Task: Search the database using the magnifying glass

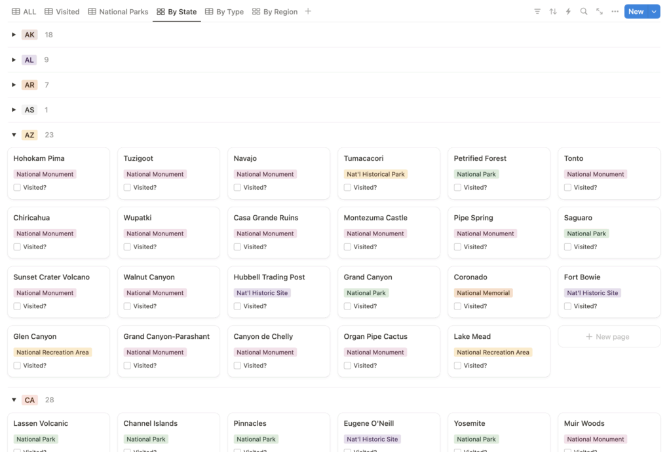Action: coord(584,11)
